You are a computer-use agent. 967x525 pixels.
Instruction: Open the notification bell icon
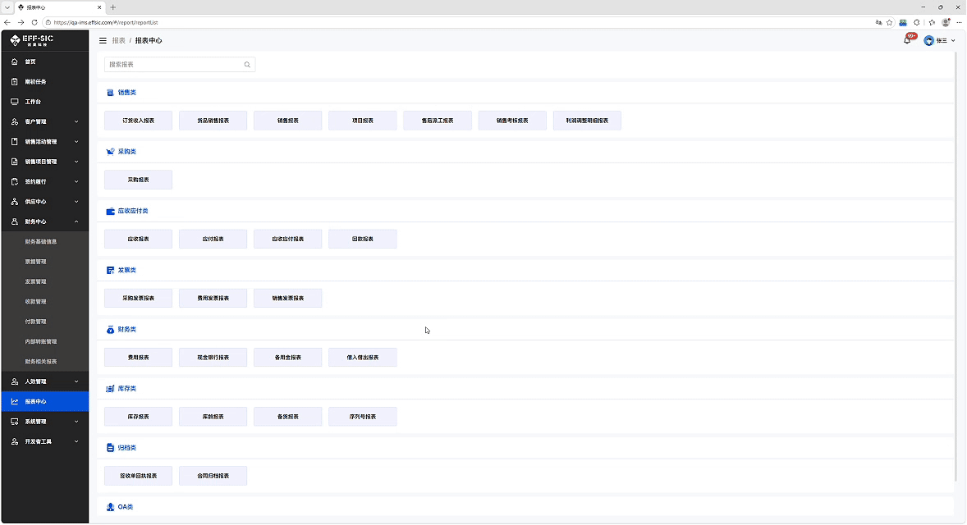click(x=906, y=41)
